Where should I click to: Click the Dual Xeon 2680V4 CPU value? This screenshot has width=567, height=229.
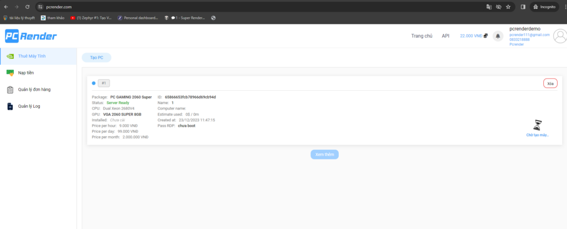click(118, 108)
